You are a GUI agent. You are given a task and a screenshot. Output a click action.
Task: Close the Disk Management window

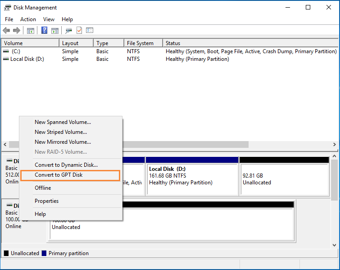(x=328, y=7)
